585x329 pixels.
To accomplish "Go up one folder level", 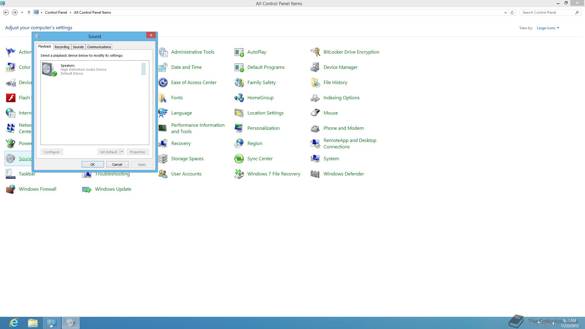I will 29,12.
